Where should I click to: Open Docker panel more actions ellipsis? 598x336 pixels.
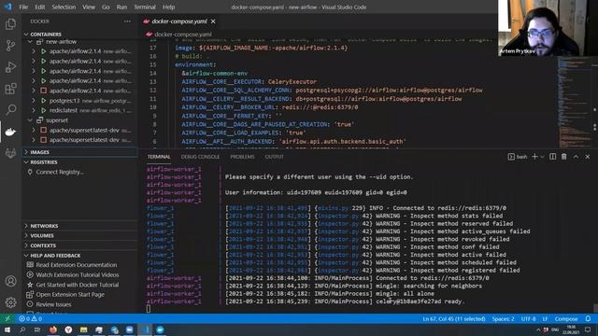127,21
